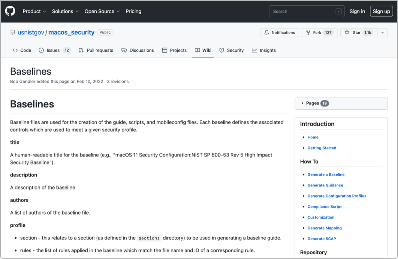This screenshot has width=398, height=259.
Task: Open the Insights tab
Action: pos(264,50)
